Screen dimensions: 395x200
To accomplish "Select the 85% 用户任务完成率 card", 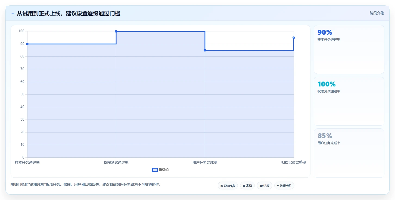I will [349, 153].
